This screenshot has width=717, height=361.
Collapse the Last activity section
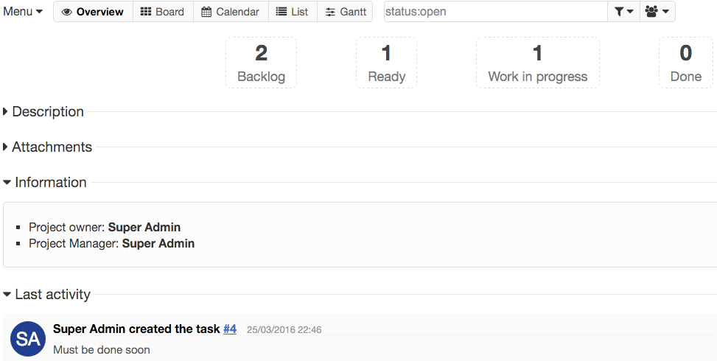52,295
